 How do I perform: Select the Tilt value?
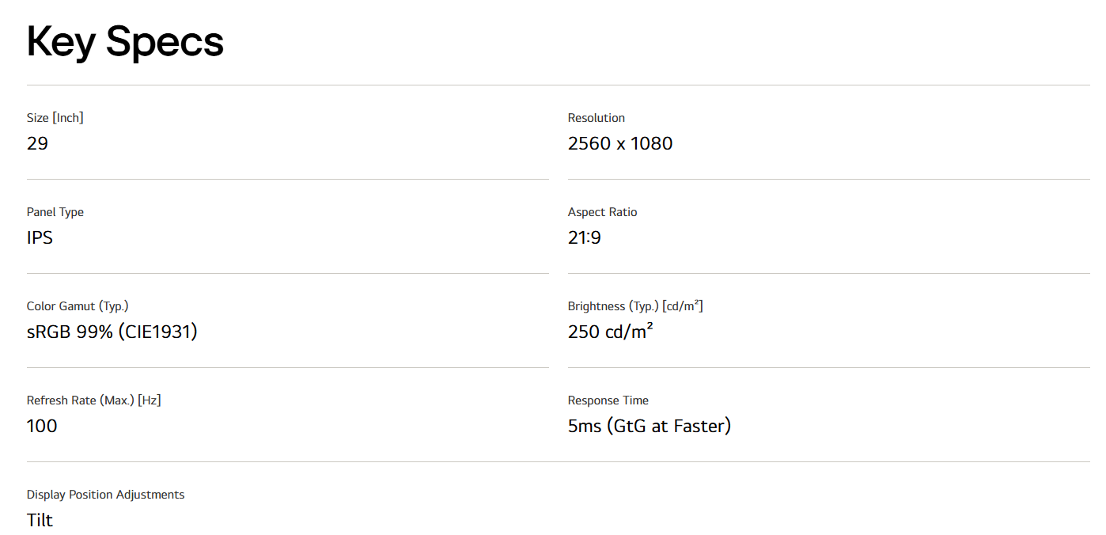point(40,520)
